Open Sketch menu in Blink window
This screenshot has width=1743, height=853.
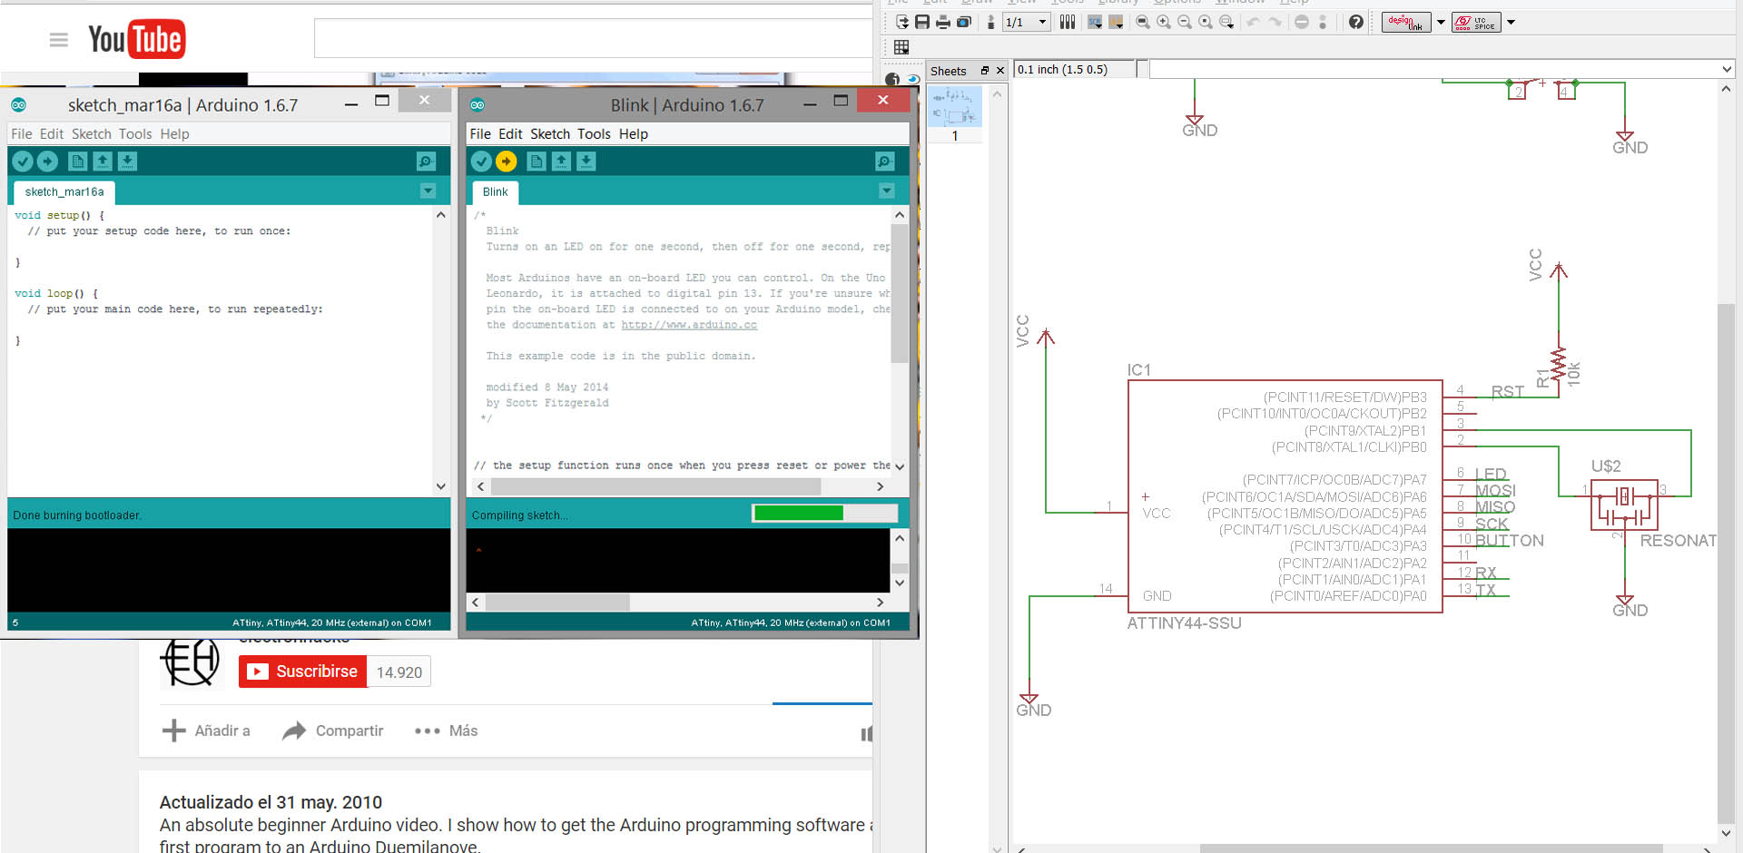pyautogui.click(x=550, y=134)
